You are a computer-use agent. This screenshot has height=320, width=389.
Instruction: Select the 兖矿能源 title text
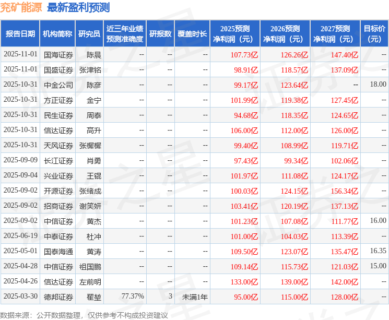tap(21, 7)
